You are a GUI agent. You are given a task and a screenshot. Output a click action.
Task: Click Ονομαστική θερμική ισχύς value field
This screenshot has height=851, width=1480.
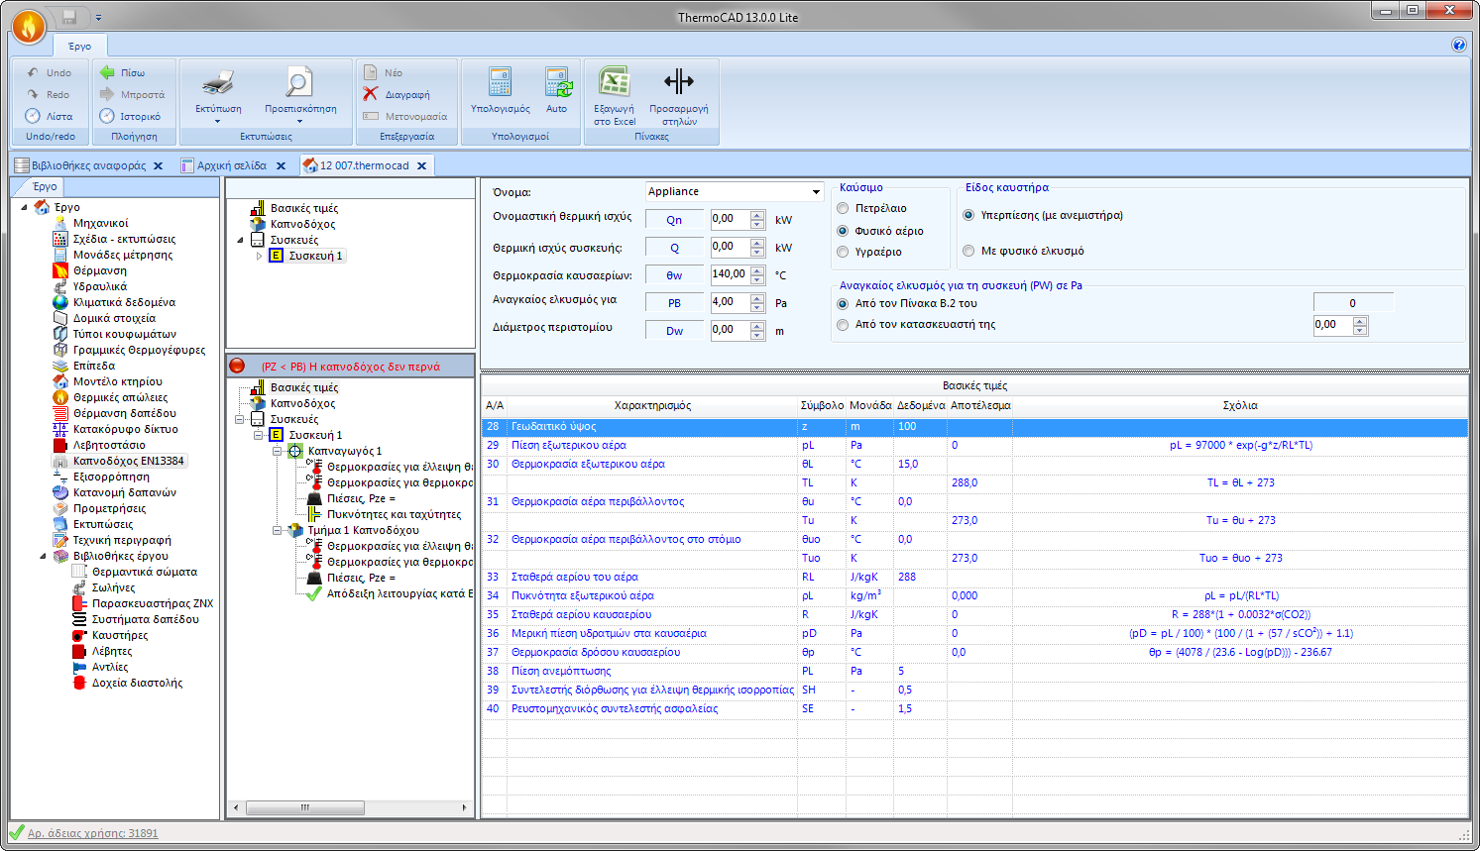click(x=730, y=219)
